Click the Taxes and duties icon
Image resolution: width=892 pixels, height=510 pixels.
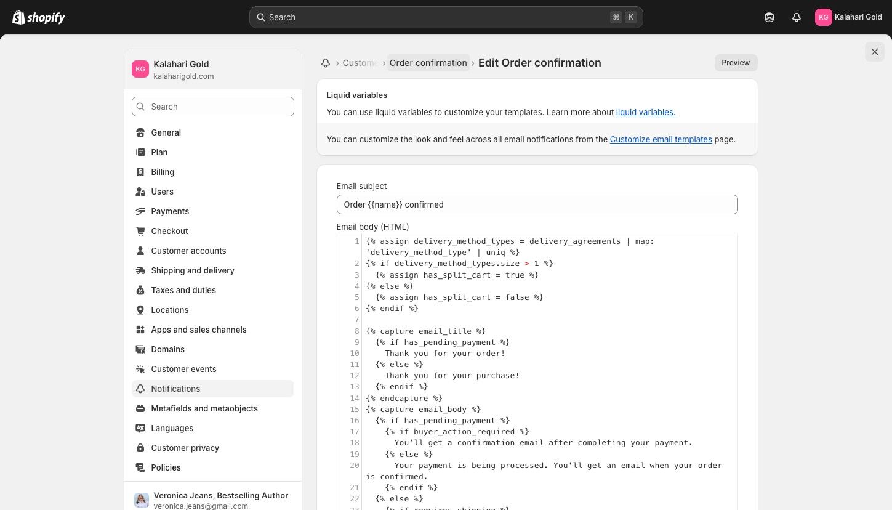140,290
